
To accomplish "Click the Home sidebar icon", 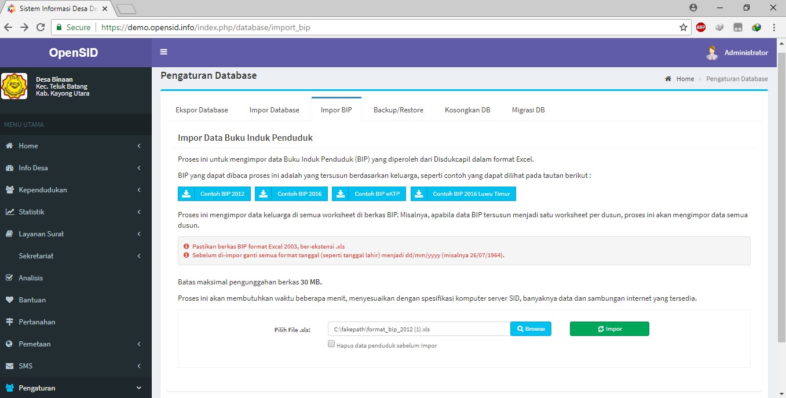I will [x=9, y=146].
